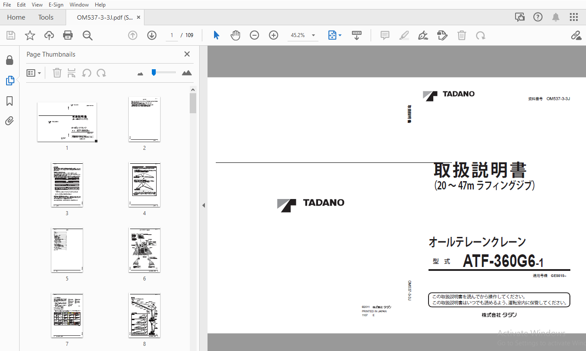This screenshot has height=351, width=586.
Task: Select page 3 thumbnail
Action: (67, 185)
